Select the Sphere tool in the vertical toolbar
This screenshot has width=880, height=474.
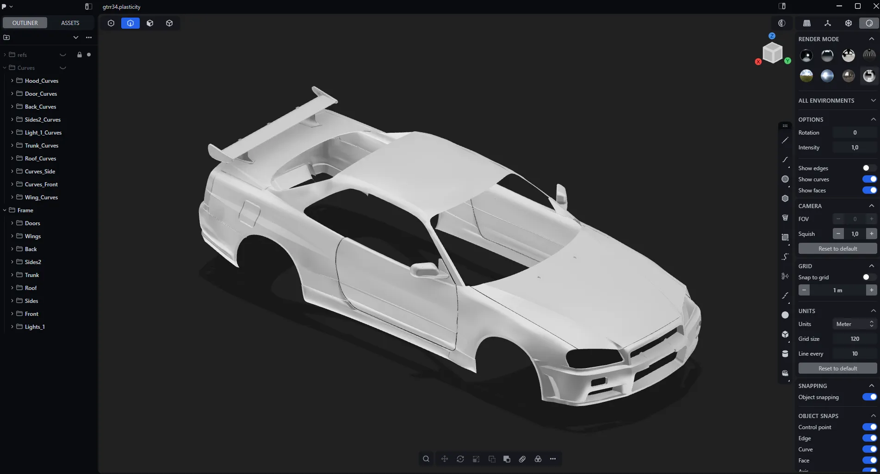pyautogui.click(x=785, y=315)
